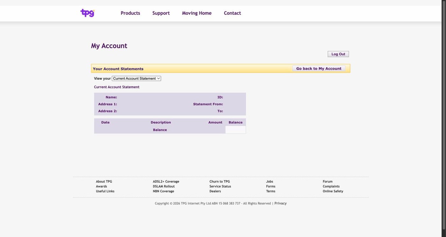Click the My Account heading
Screen dimensions: 446x237
109,46
